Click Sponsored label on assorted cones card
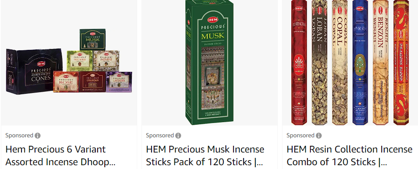 point(19,136)
